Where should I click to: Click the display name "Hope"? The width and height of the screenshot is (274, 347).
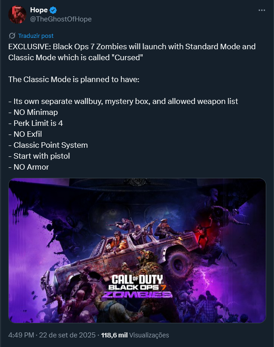[39, 10]
